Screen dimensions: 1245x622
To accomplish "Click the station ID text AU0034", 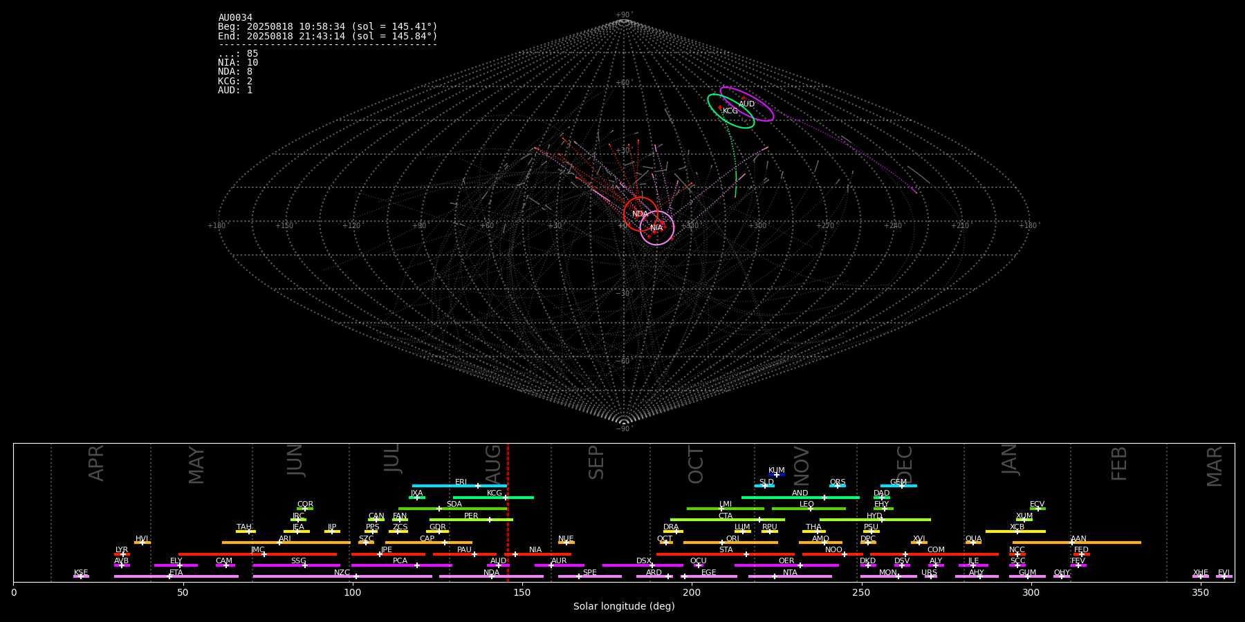I will (x=235, y=18).
